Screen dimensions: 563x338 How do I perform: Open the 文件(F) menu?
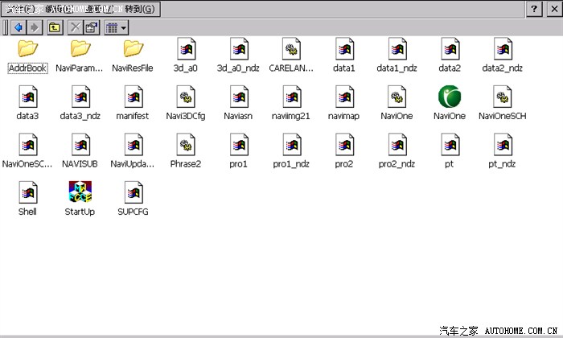point(19,9)
